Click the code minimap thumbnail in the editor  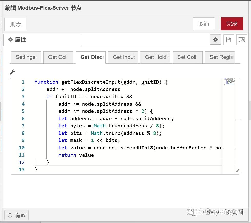[x=229, y=81]
